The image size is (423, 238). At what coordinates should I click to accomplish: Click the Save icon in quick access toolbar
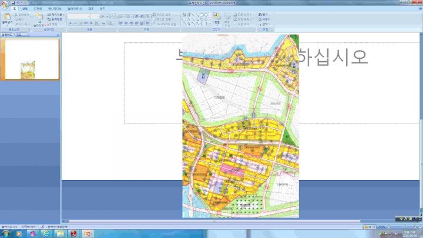13,3
